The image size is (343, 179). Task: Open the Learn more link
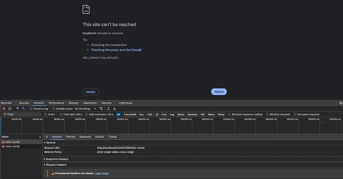click(x=102, y=174)
